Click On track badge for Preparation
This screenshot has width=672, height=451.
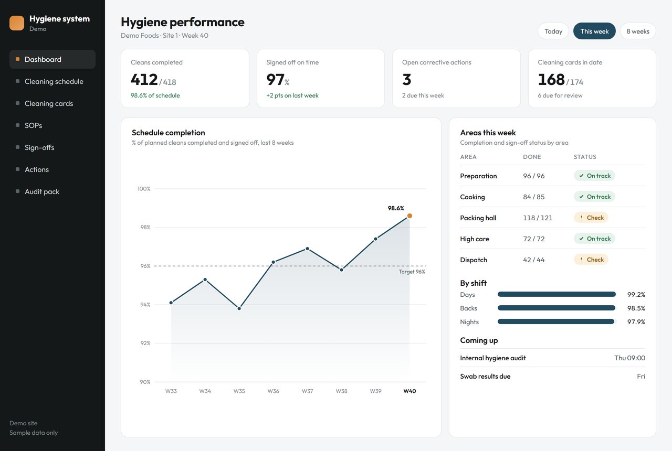coord(594,176)
